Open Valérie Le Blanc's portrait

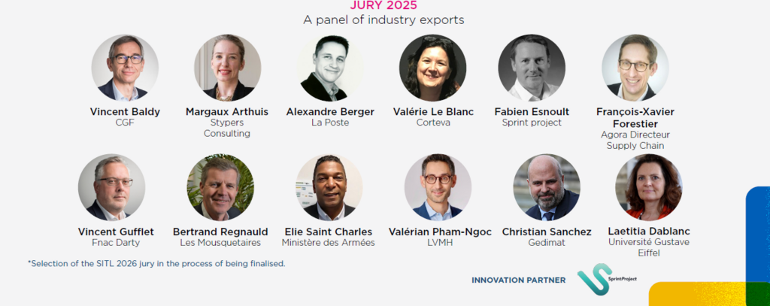[432, 68]
